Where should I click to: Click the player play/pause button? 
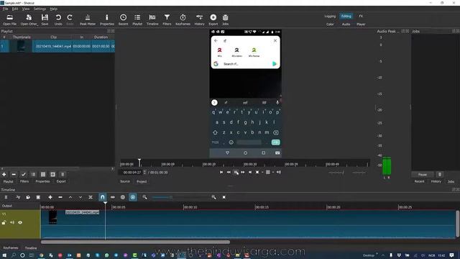(236, 173)
